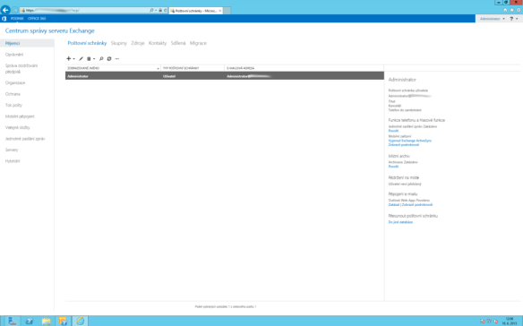Sort by Typ poštovní schránky column header
523x326 pixels.
tap(193, 68)
